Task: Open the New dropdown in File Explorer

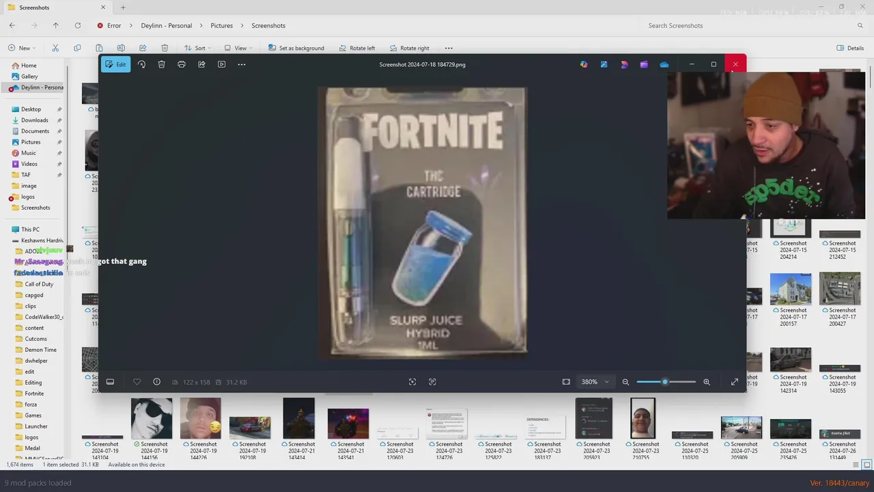Action: point(23,48)
